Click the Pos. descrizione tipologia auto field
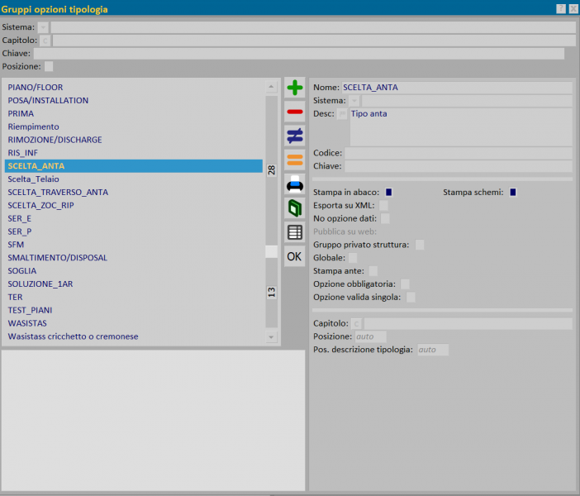Screen dimensions: 580x496 433,350
